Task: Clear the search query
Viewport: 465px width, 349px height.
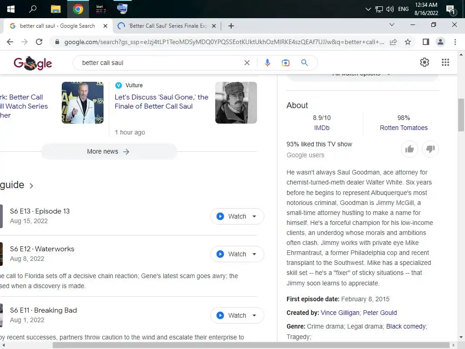Action: pos(247,63)
